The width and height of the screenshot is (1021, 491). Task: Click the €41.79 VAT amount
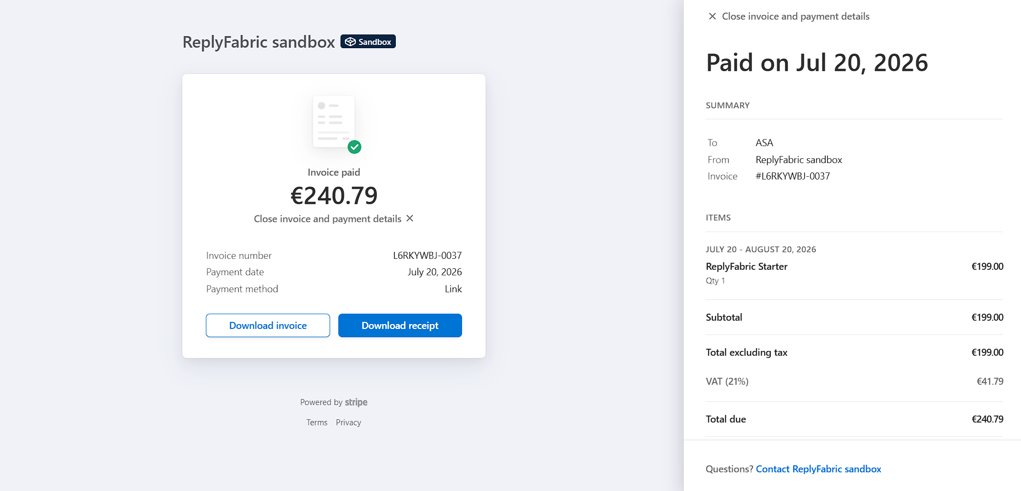pyautogui.click(x=990, y=382)
